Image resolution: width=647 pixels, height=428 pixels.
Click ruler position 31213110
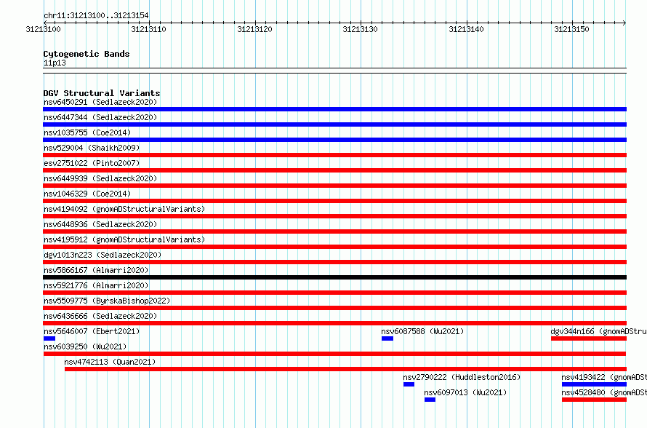pyautogui.click(x=148, y=29)
